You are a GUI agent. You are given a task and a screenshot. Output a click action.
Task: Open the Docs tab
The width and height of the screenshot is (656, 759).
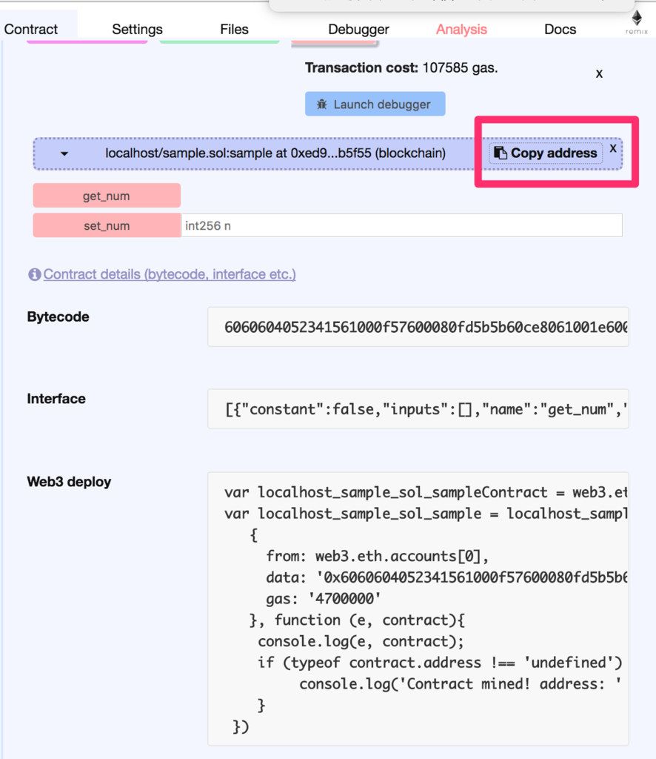[x=560, y=29]
